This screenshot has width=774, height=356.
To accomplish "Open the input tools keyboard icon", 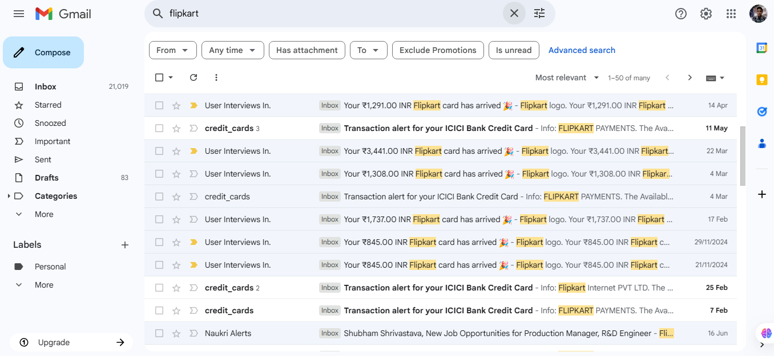I will pos(711,78).
